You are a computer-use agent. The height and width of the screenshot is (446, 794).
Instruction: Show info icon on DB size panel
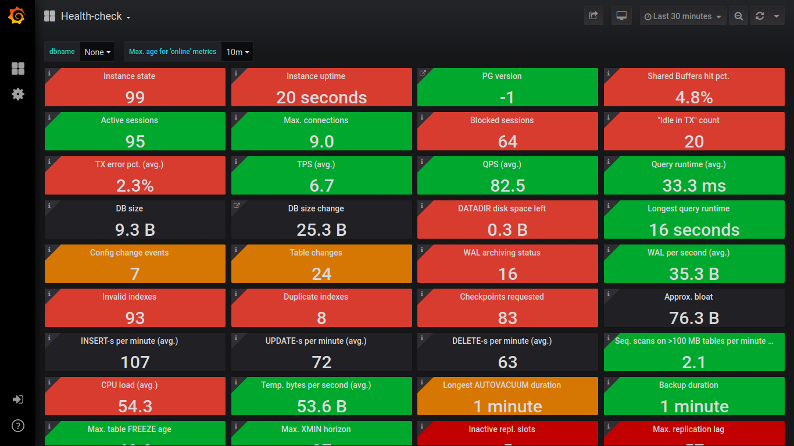click(49, 206)
